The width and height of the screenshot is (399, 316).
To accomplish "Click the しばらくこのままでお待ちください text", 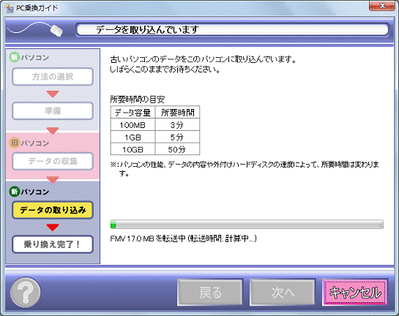I will point(165,69).
